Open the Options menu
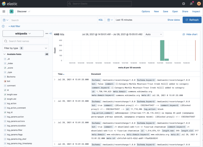203x147 pixels. click(x=146, y=12)
